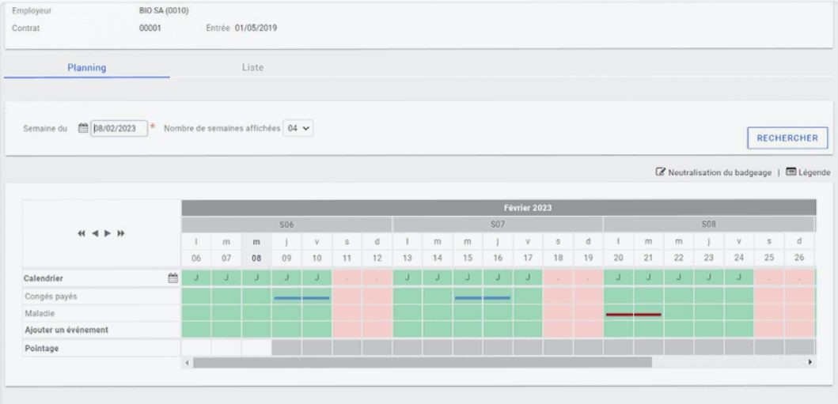Click contract number 00001
The width and height of the screenshot is (838, 404).
coord(150,28)
